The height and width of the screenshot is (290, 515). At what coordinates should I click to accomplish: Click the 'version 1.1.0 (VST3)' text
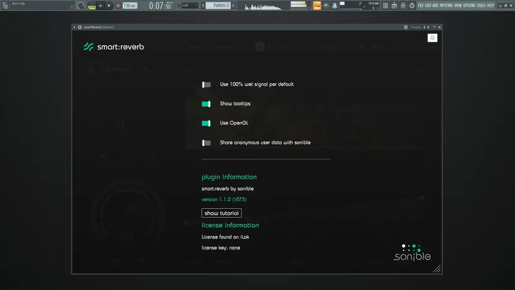pos(224,199)
